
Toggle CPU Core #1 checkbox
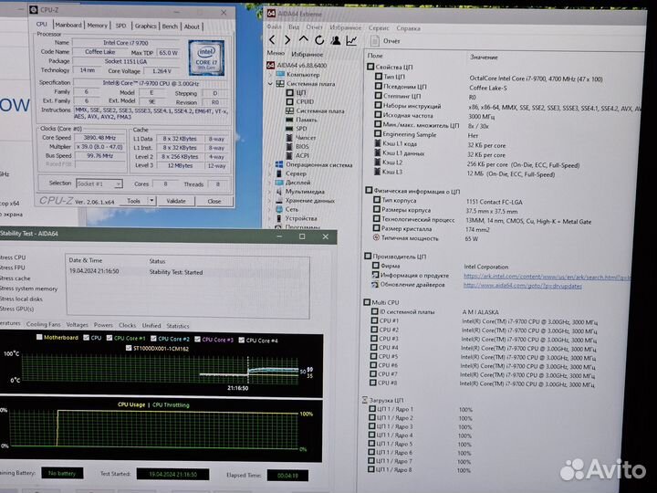pos(109,338)
